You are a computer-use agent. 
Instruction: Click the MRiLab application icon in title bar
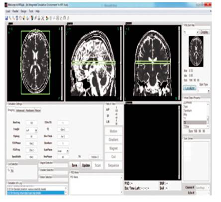6,5
